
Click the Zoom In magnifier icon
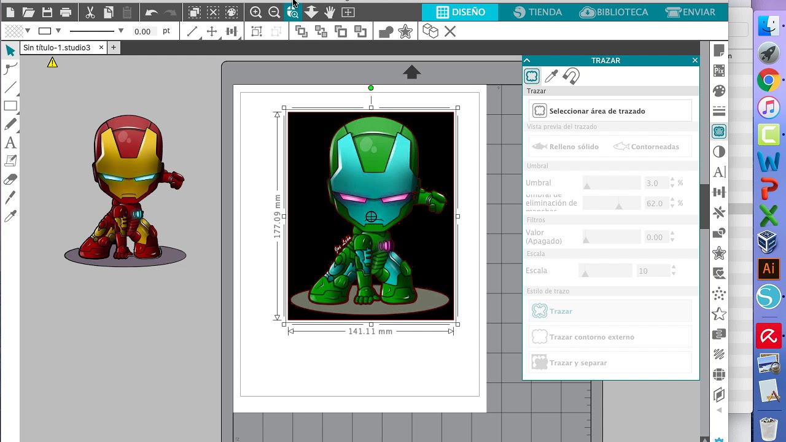pos(256,12)
